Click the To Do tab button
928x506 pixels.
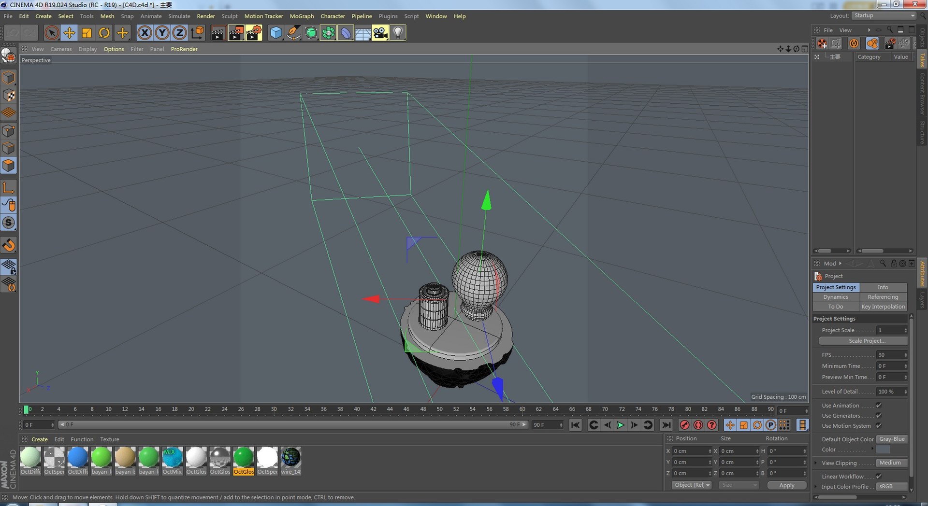pyautogui.click(x=836, y=307)
